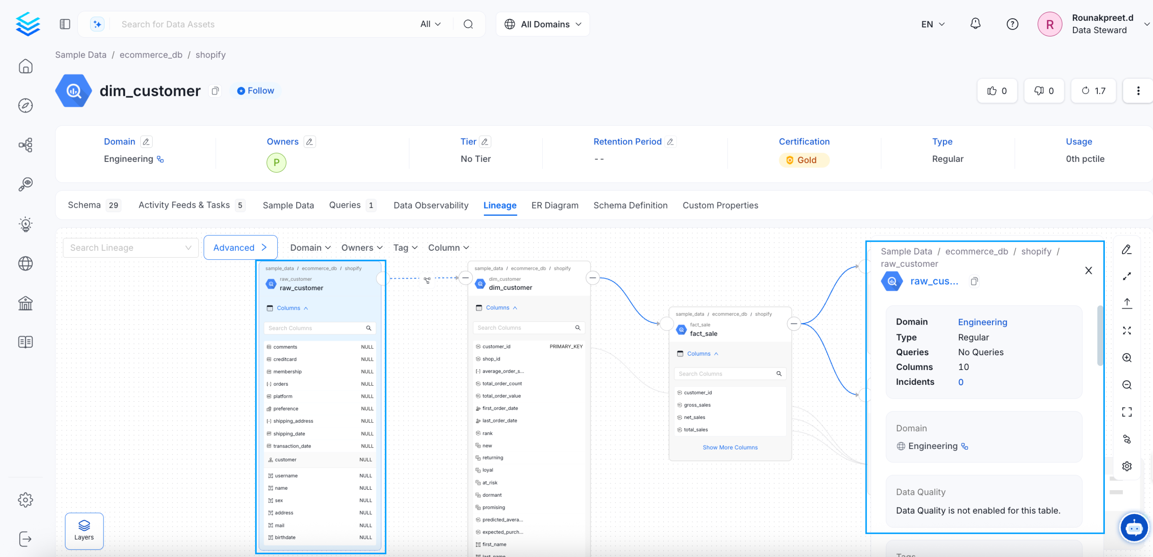Open the Glossary book icon in sidebar

point(25,342)
